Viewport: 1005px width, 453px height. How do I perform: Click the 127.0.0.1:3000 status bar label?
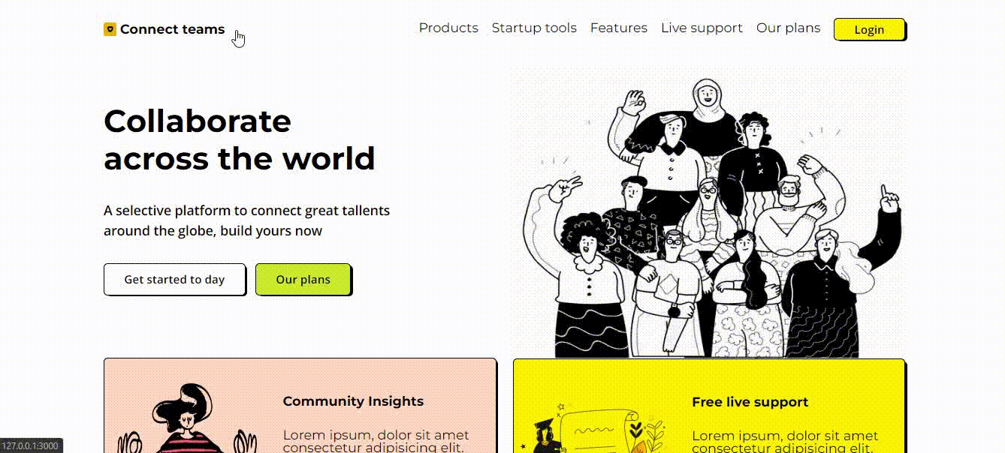[31, 446]
